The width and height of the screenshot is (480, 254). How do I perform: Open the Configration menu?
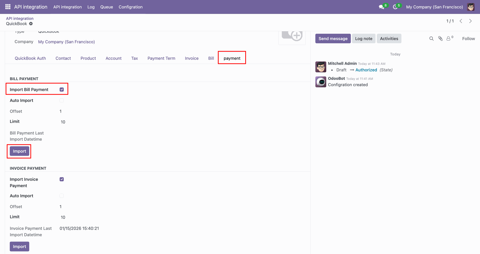(130, 7)
